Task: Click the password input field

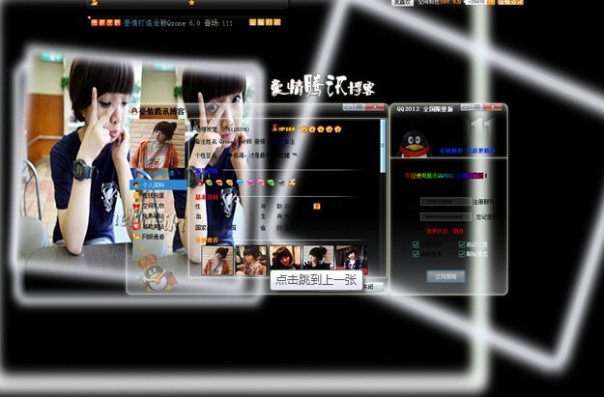Action: (x=446, y=216)
